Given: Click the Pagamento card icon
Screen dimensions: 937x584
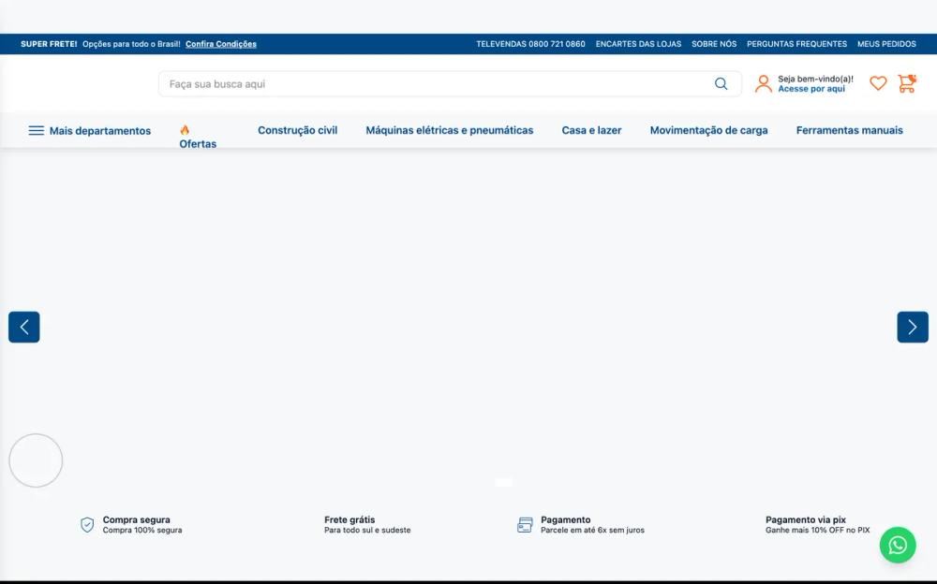Looking at the screenshot, I should (x=525, y=524).
